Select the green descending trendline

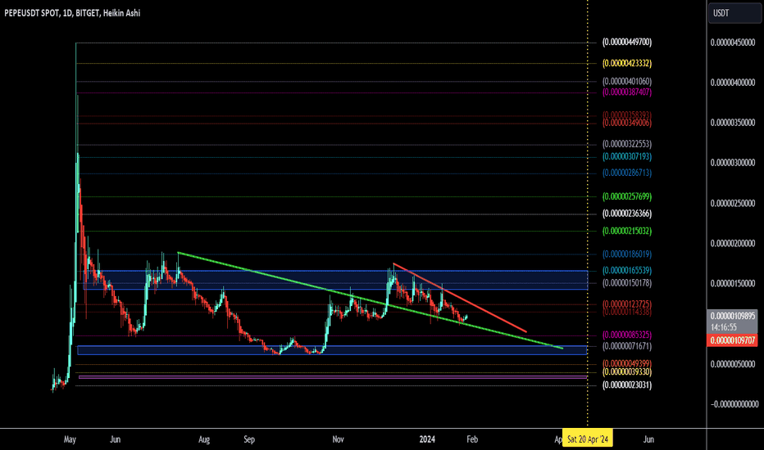click(371, 300)
